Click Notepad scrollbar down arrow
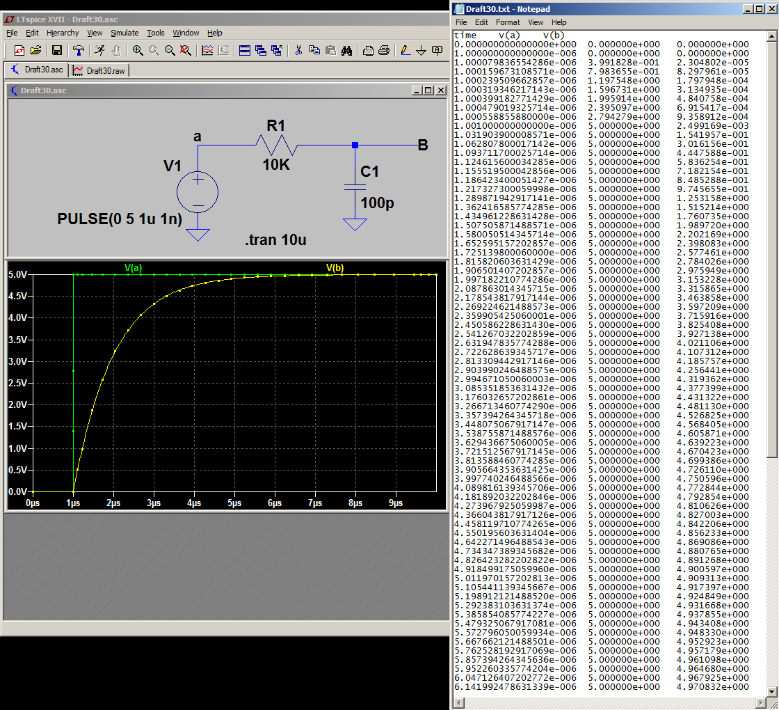779x710 pixels. [x=772, y=691]
